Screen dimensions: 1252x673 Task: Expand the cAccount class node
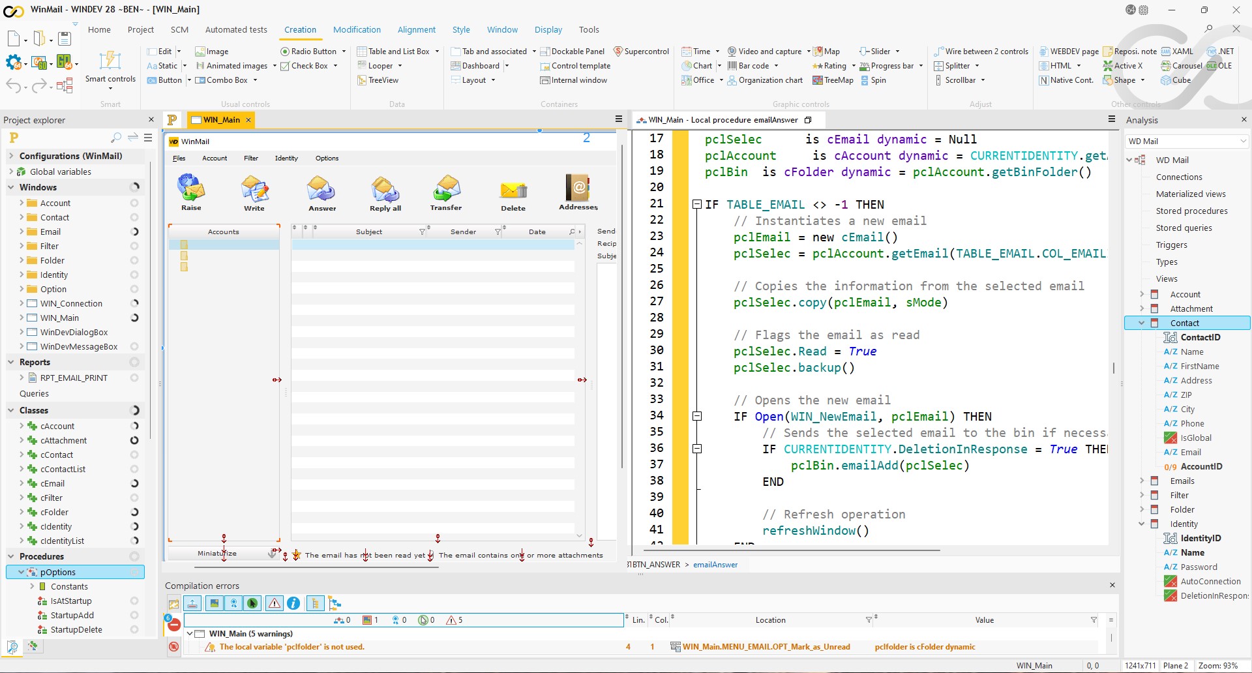pyautogui.click(x=22, y=426)
